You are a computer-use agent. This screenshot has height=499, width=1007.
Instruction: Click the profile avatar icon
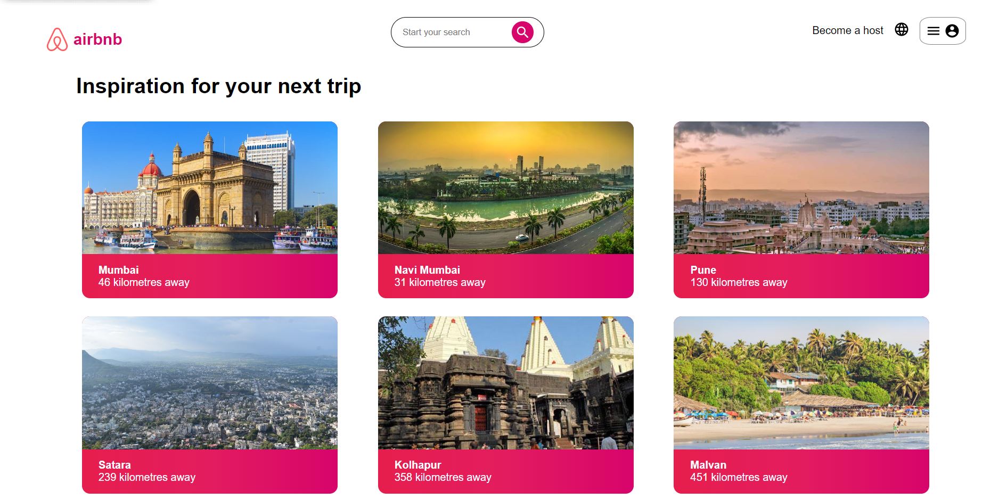[x=952, y=30]
